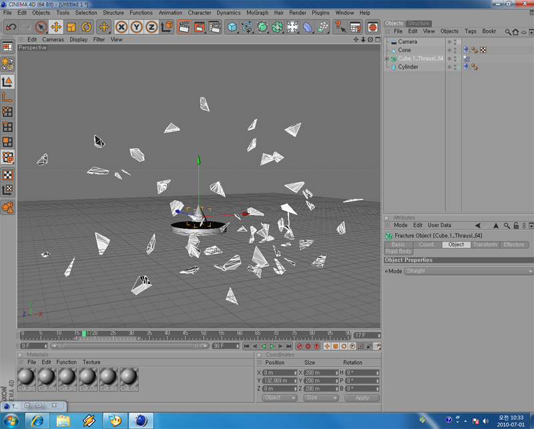The width and height of the screenshot is (534, 429).
Task: Open the Plugins menu
Action: (320, 13)
